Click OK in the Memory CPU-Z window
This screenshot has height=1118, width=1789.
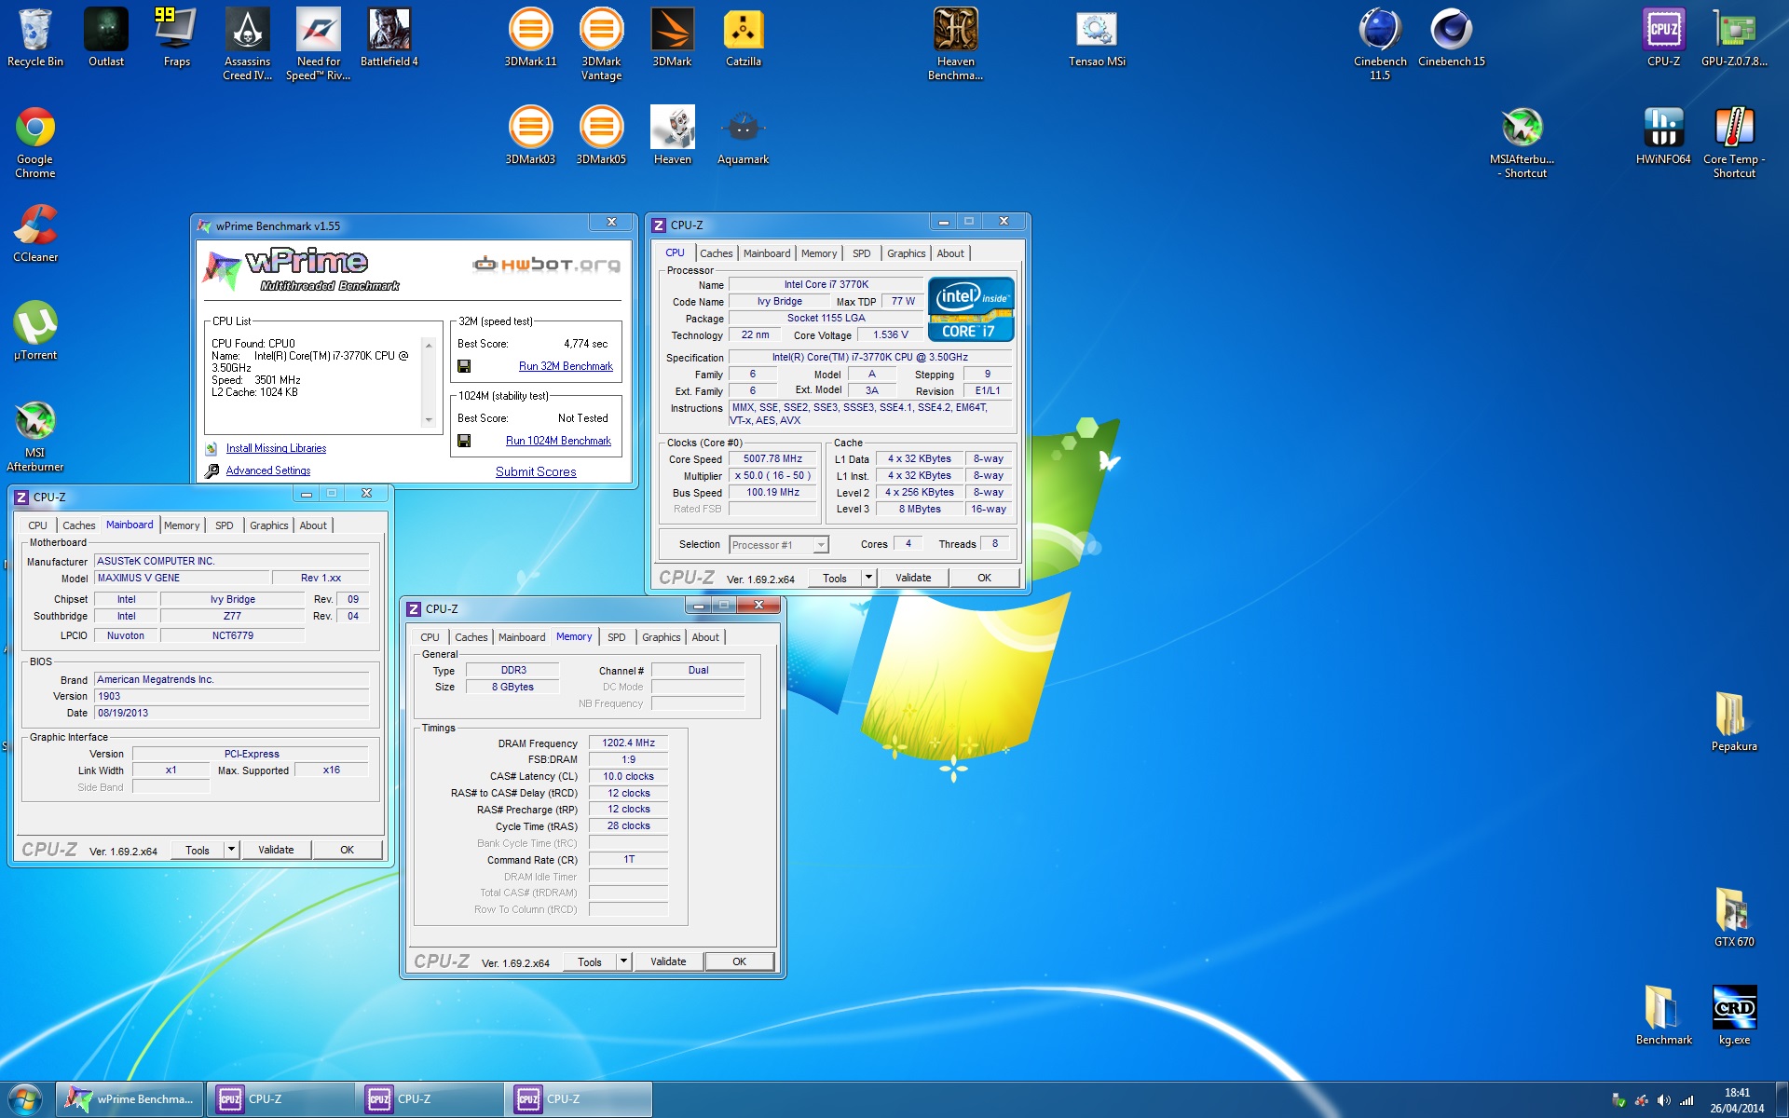click(739, 961)
